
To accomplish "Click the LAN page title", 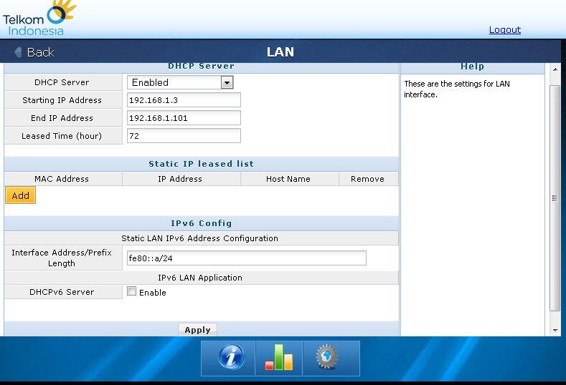I will pos(280,52).
